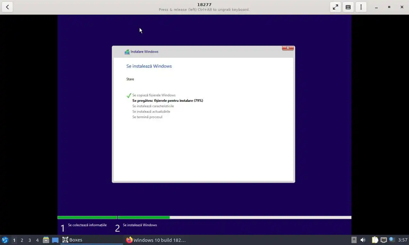Image resolution: width=409 pixels, height=245 pixels.
Task: Select 'Se copiază fișierele Windows' step text
Action: point(154,95)
